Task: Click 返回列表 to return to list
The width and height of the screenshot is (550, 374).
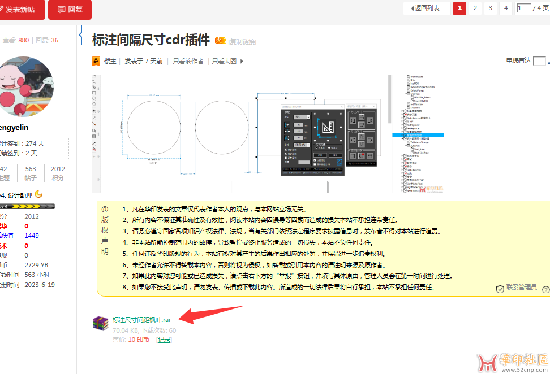Action: click(427, 8)
